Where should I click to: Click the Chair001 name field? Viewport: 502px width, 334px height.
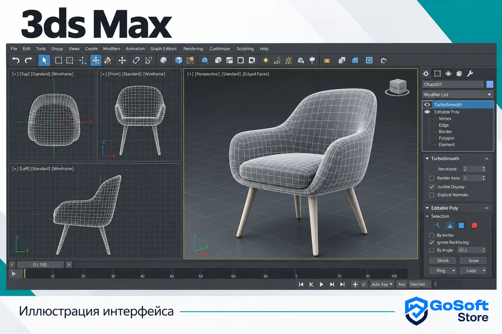point(453,84)
